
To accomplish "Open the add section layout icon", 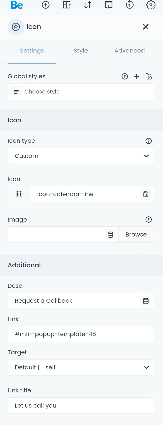I will click(x=67, y=5).
